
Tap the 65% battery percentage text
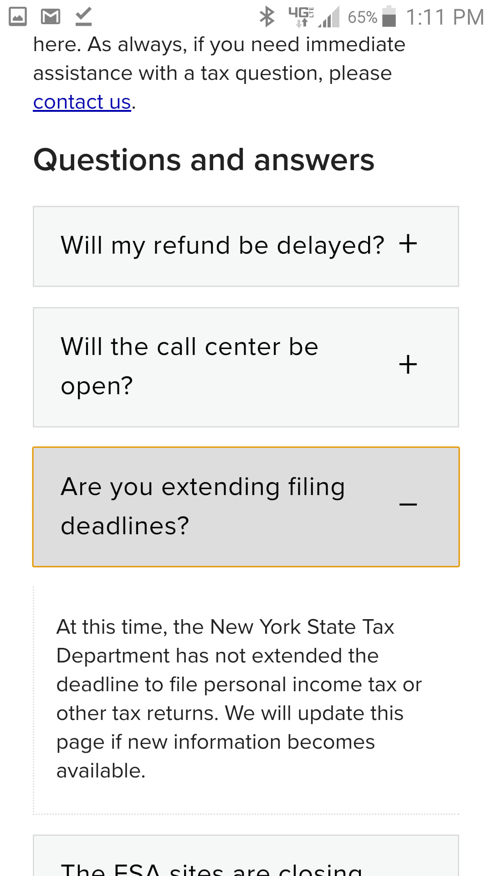coord(362,17)
